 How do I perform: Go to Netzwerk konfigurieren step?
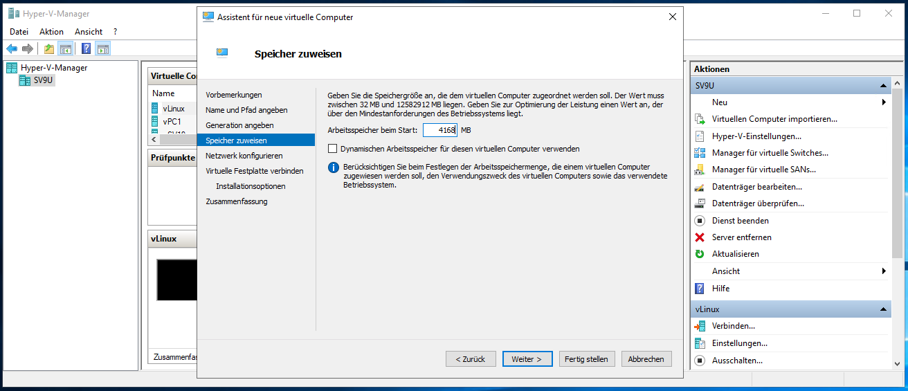pyautogui.click(x=244, y=156)
